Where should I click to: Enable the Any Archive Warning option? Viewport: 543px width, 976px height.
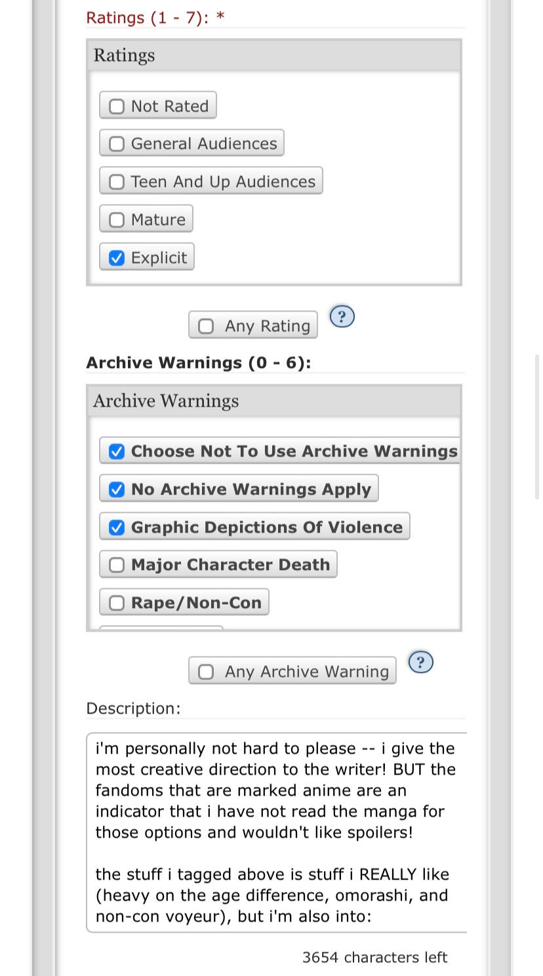(206, 672)
